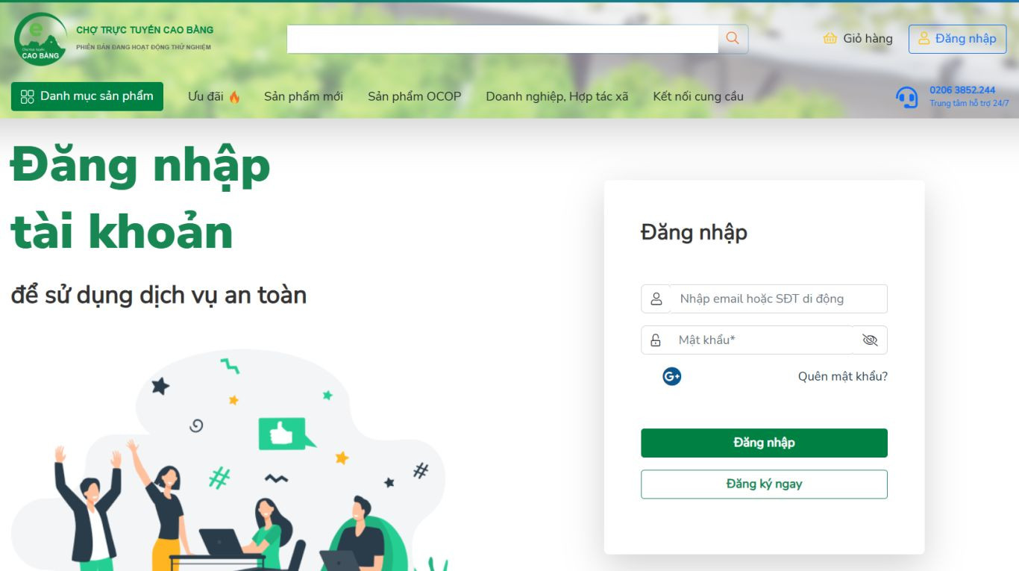
Task: Click the headset support hotline icon
Action: click(x=907, y=97)
